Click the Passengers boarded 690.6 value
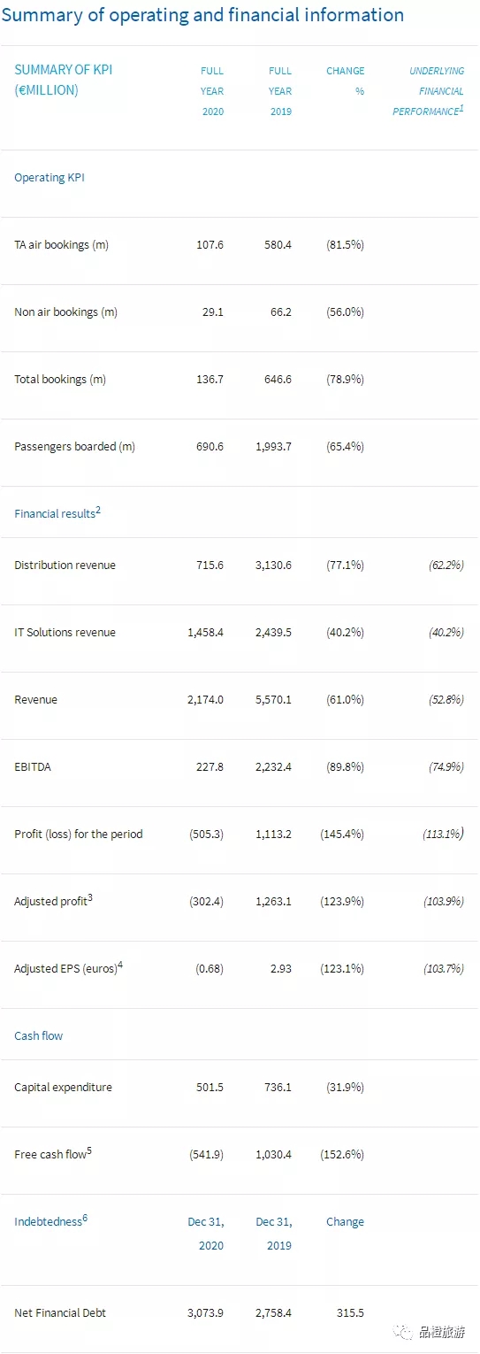This screenshot has height=1354, width=480. (210, 447)
